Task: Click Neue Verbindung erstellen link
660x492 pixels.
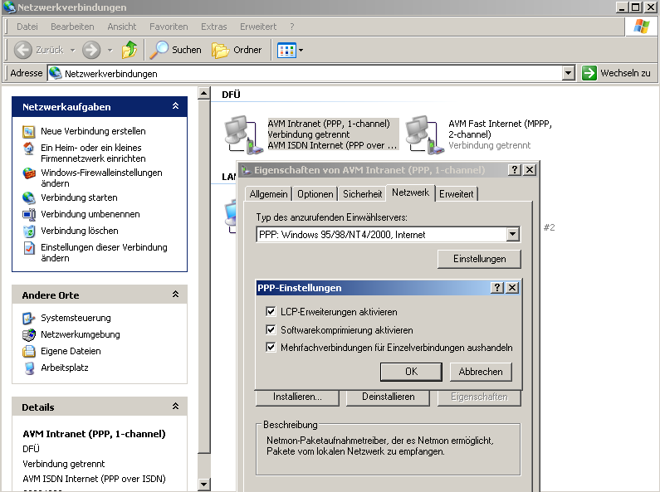Action: [x=93, y=131]
